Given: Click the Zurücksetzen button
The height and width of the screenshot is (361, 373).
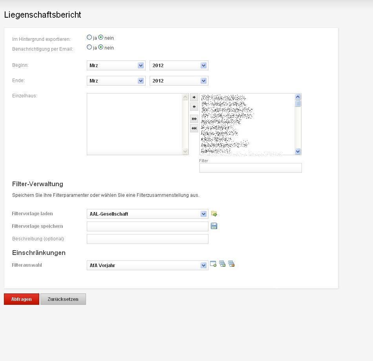Looking at the screenshot, I should [x=63, y=299].
